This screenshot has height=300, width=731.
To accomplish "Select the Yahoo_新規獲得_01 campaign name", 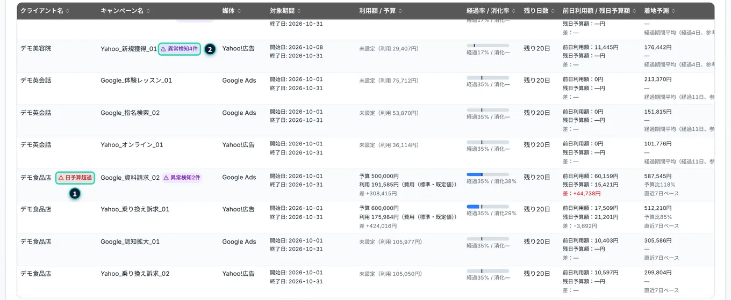I will tap(129, 49).
